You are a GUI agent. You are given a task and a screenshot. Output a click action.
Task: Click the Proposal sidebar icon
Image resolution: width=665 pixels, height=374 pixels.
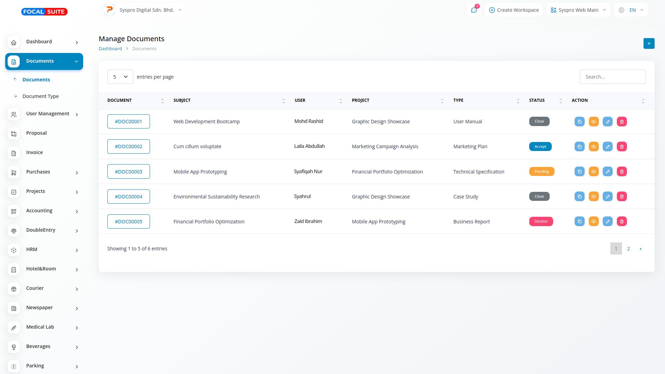tap(14, 133)
